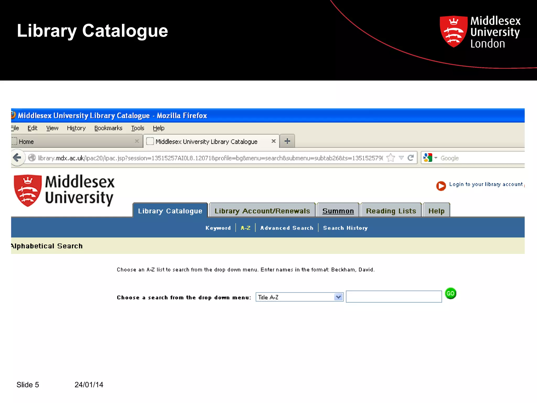Click the browser back arrow button
The height and width of the screenshot is (403, 537).
pyautogui.click(x=17, y=158)
